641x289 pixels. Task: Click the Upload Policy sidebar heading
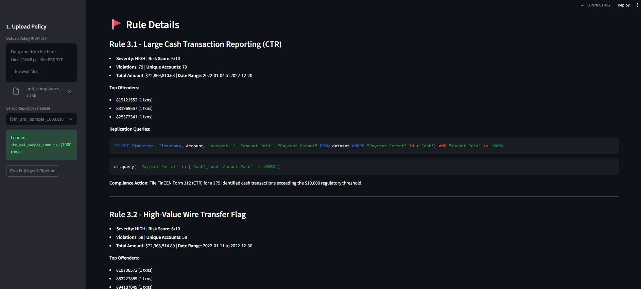click(x=26, y=27)
